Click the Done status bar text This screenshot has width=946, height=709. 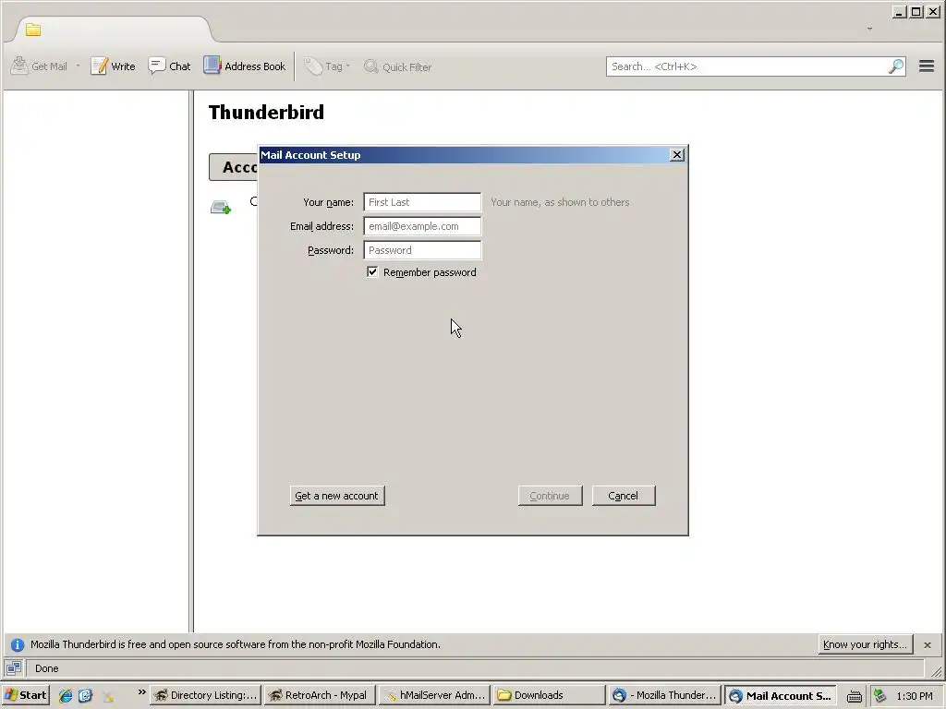[x=46, y=668]
